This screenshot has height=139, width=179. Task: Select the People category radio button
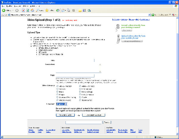coord(57,94)
